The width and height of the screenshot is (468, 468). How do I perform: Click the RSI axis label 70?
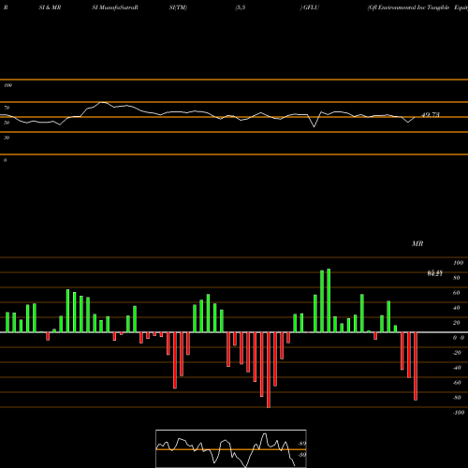tap(7, 108)
